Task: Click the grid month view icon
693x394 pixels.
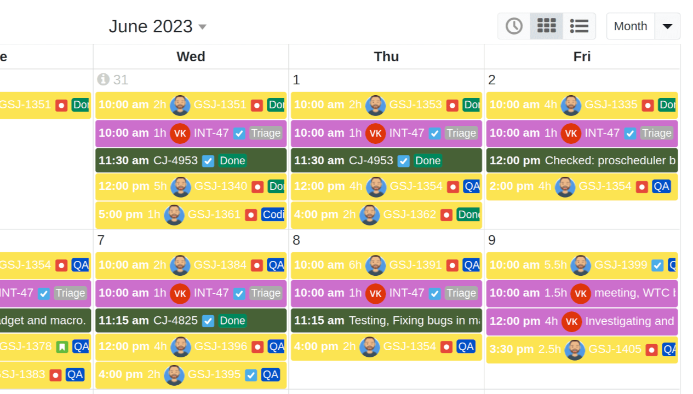Action: (546, 26)
